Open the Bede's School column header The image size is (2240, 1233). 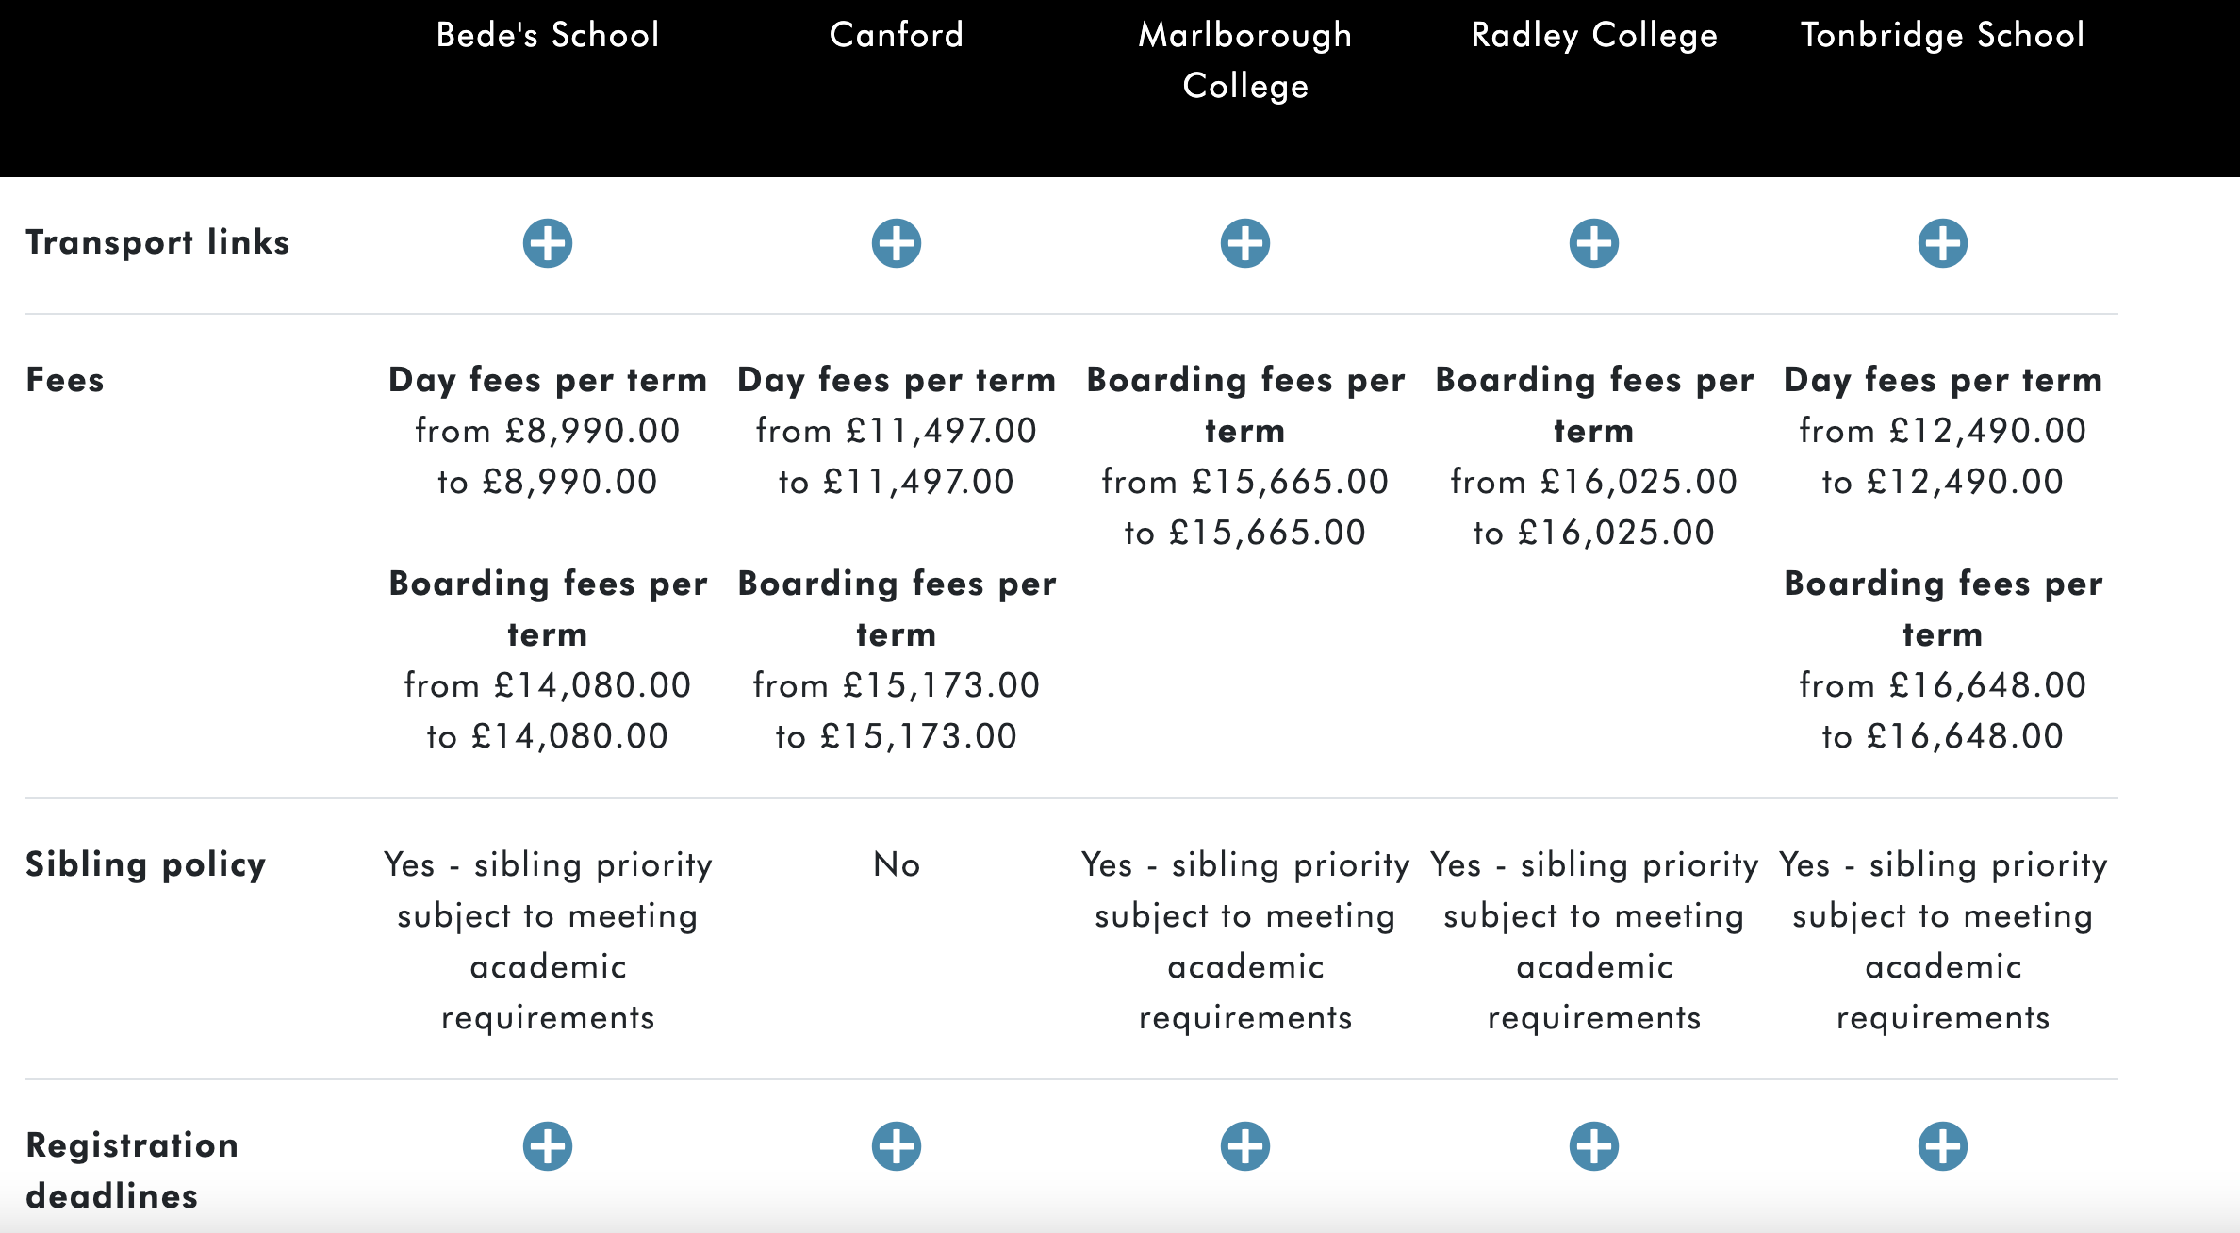(x=548, y=35)
